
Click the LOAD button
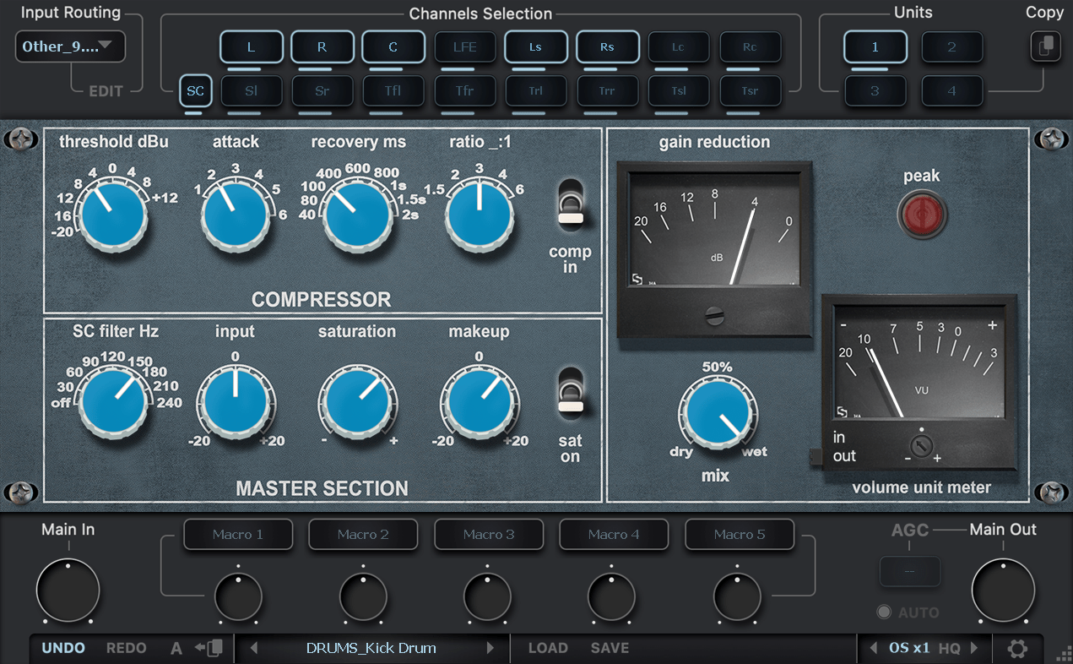548,648
